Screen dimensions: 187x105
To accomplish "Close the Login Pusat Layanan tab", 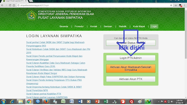I will (26, 1).
